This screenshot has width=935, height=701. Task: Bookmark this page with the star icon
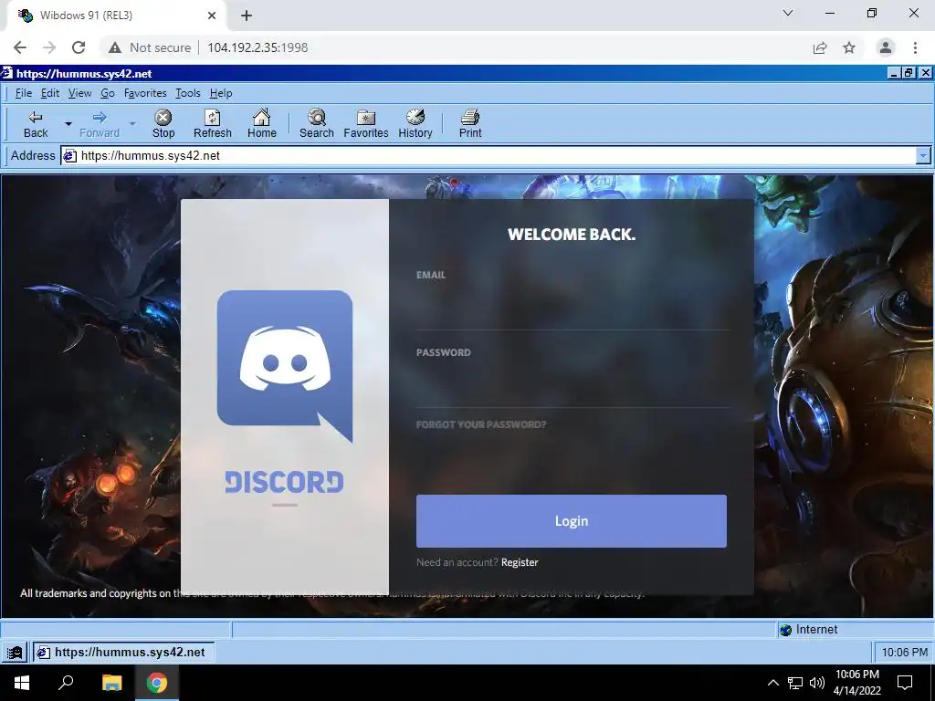849,47
